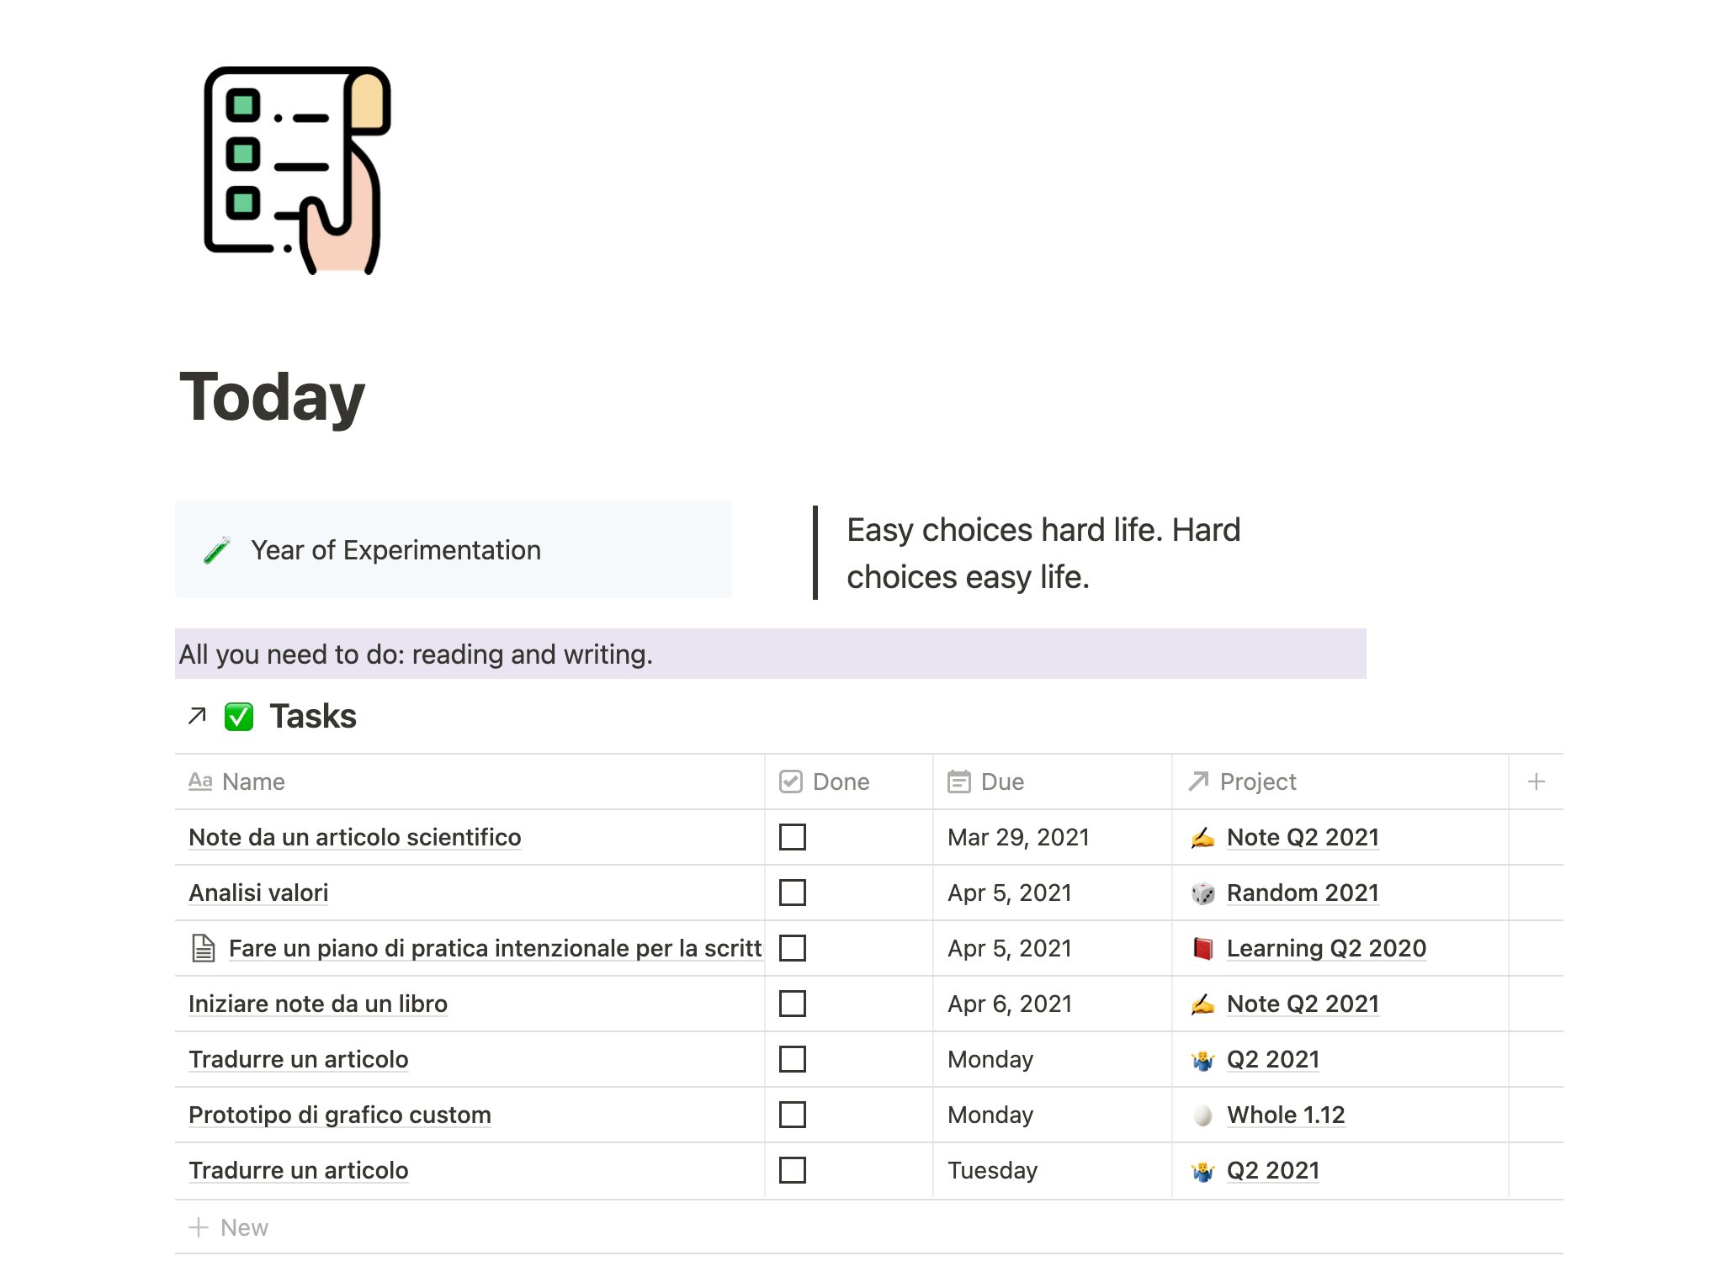Click the egg icon beside Whole 1.12

pos(1203,1115)
